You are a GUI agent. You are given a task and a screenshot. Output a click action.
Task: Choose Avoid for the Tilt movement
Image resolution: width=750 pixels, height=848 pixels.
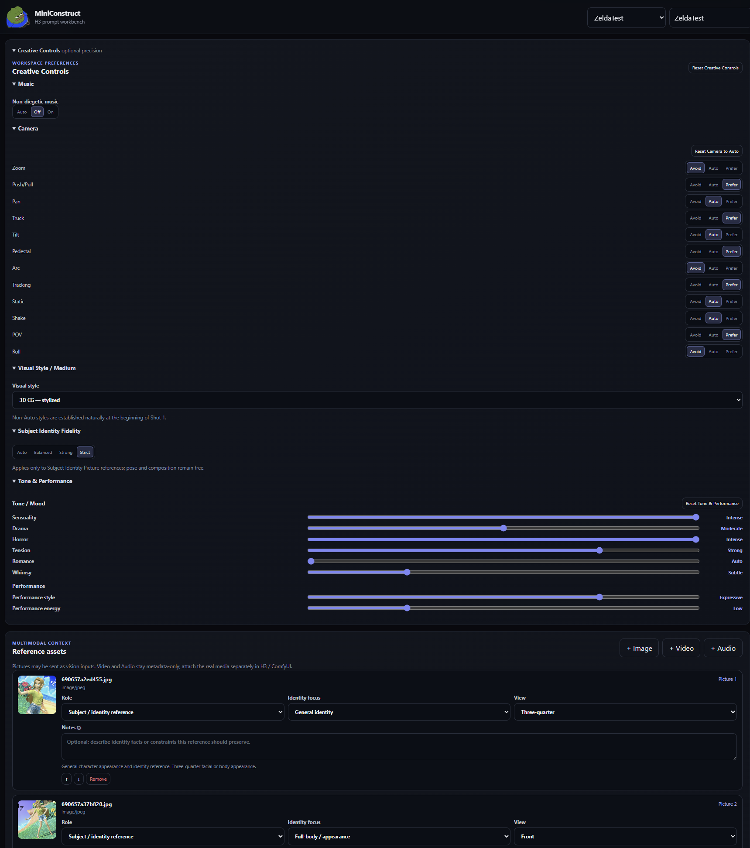point(695,235)
